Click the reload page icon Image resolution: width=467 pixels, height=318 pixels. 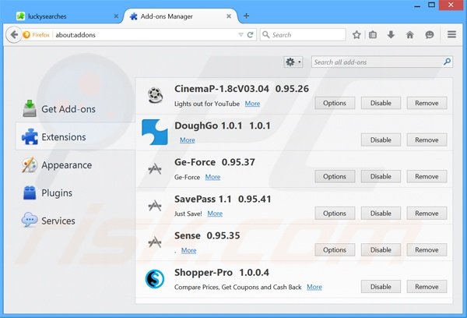[251, 35]
